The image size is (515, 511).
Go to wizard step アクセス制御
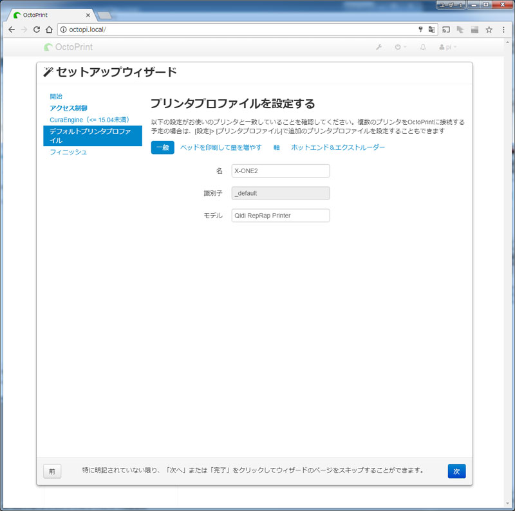coord(68,108)
